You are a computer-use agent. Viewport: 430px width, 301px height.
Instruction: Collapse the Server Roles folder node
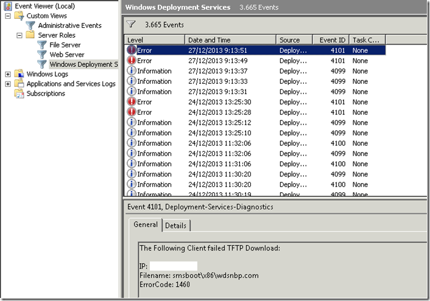click(19, 35)
